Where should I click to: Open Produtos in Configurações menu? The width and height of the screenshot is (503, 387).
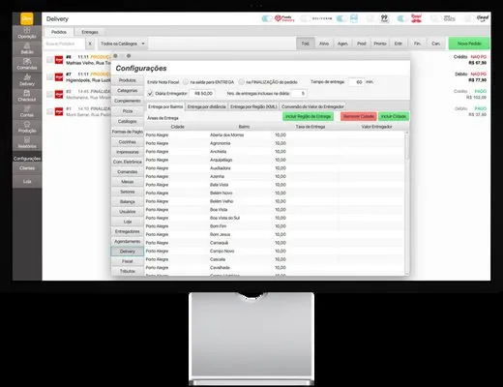[128, 80]
